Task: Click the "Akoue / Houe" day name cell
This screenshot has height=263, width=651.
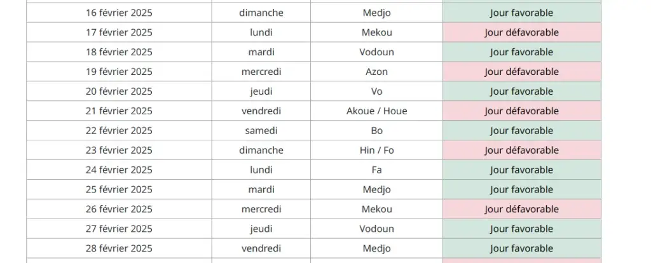Action: (x=376, y=111)
